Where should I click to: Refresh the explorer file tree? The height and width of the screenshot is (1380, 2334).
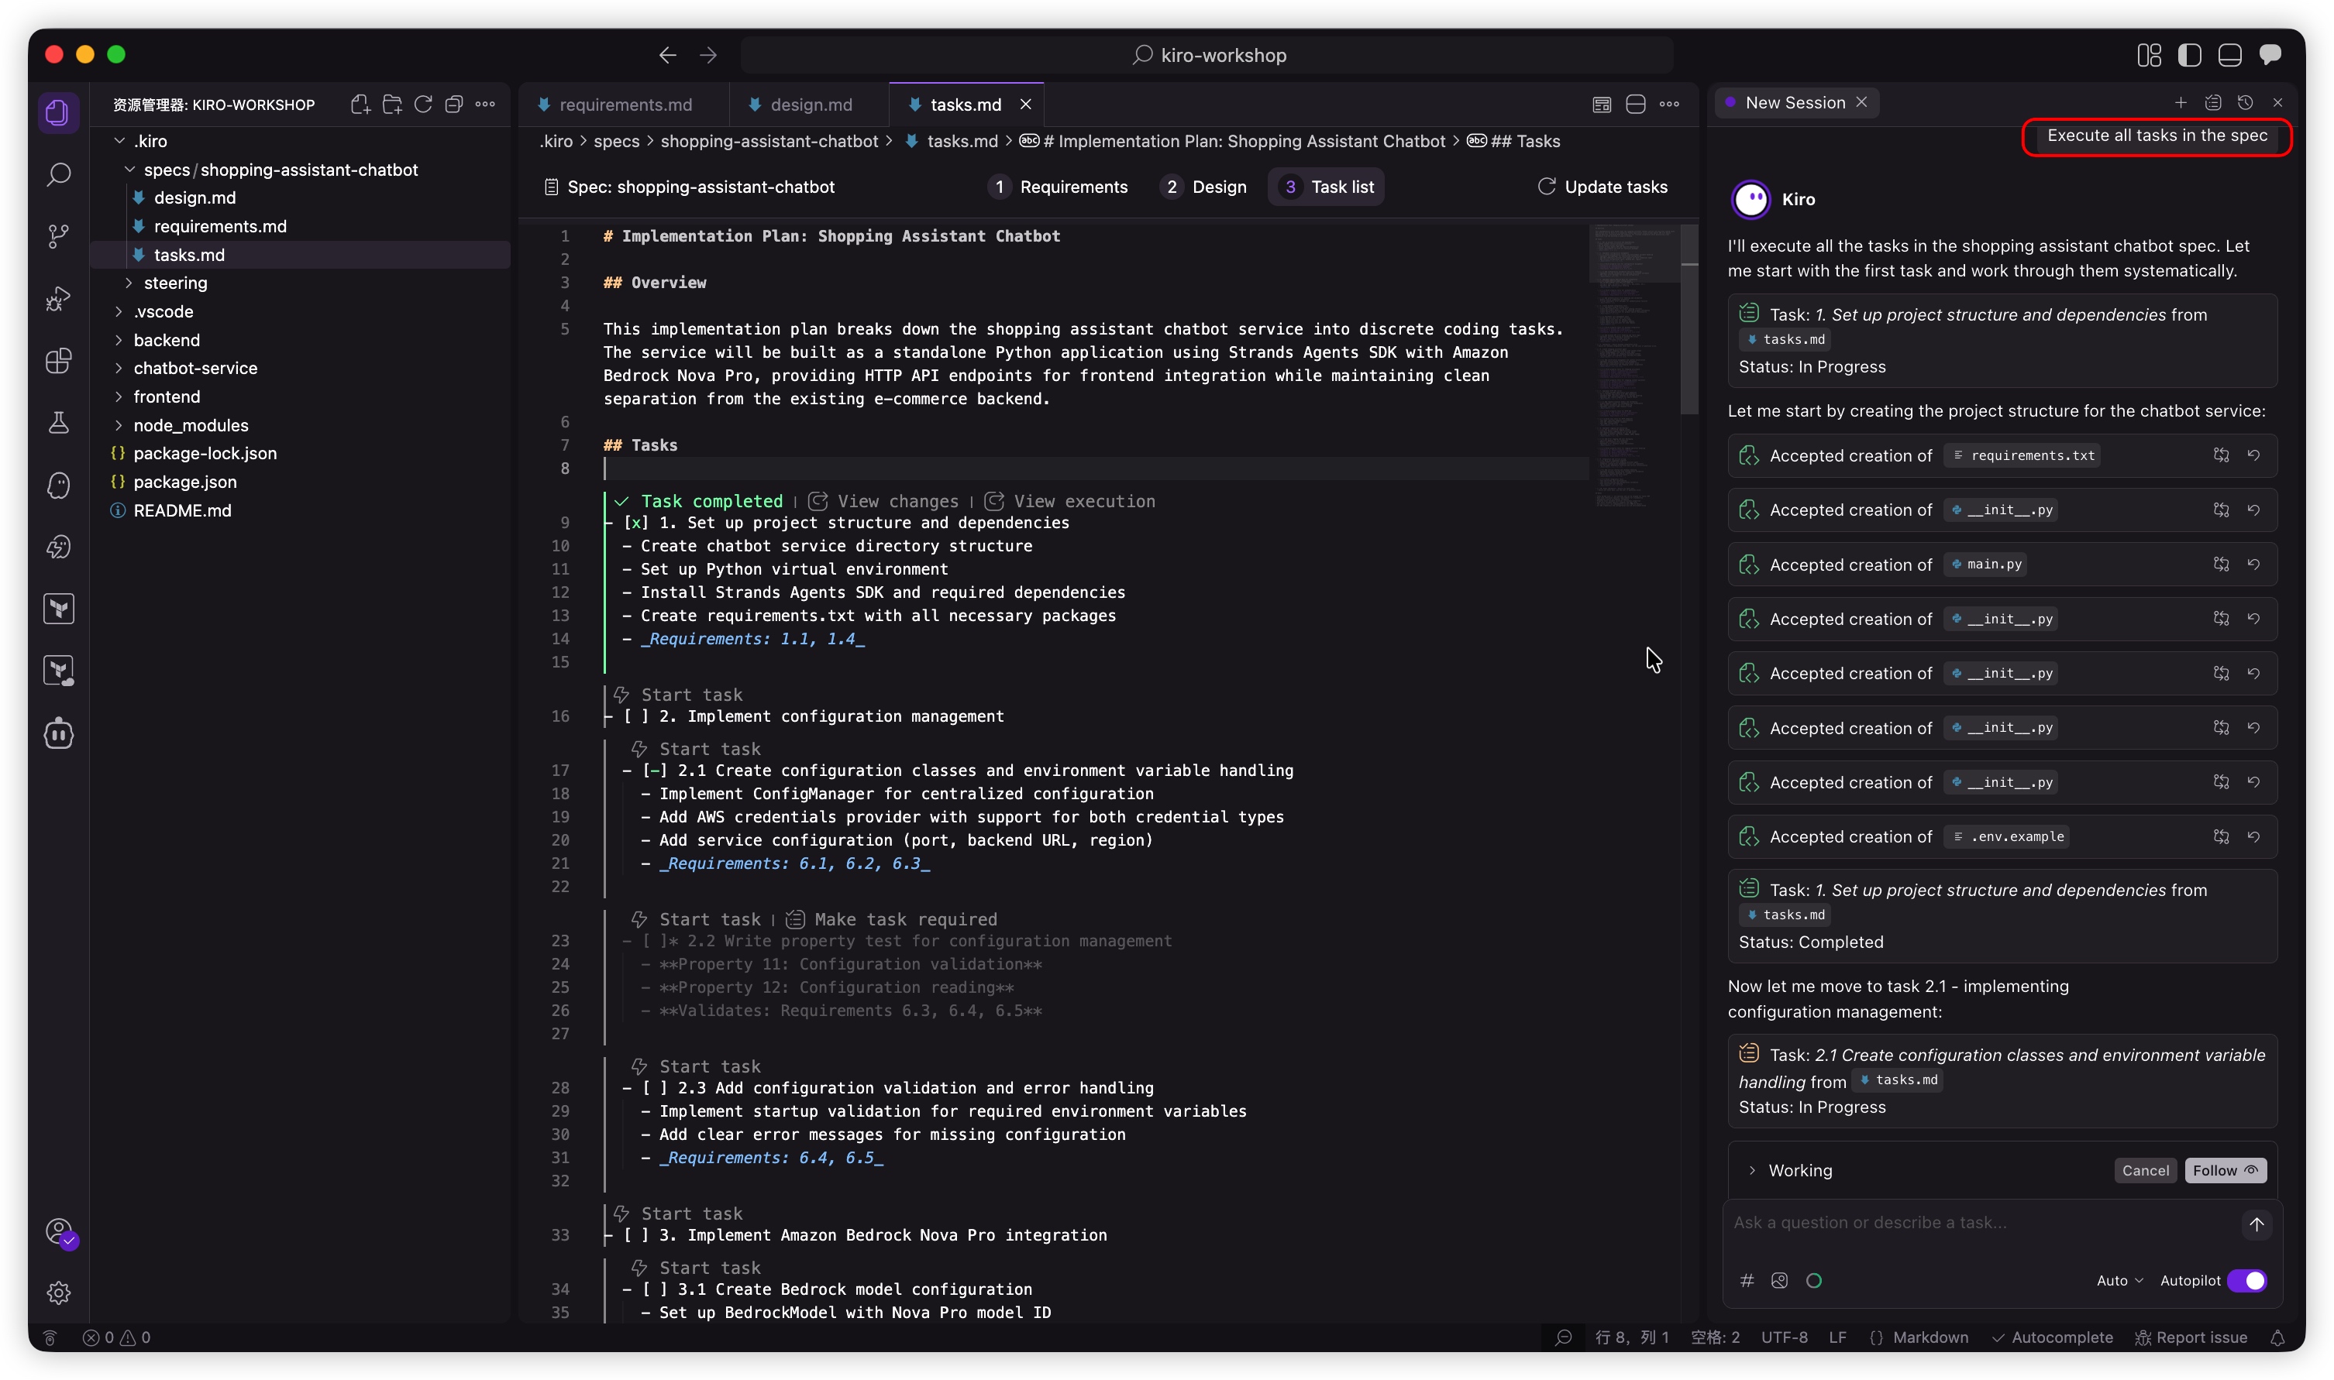(x=423, y=104)
